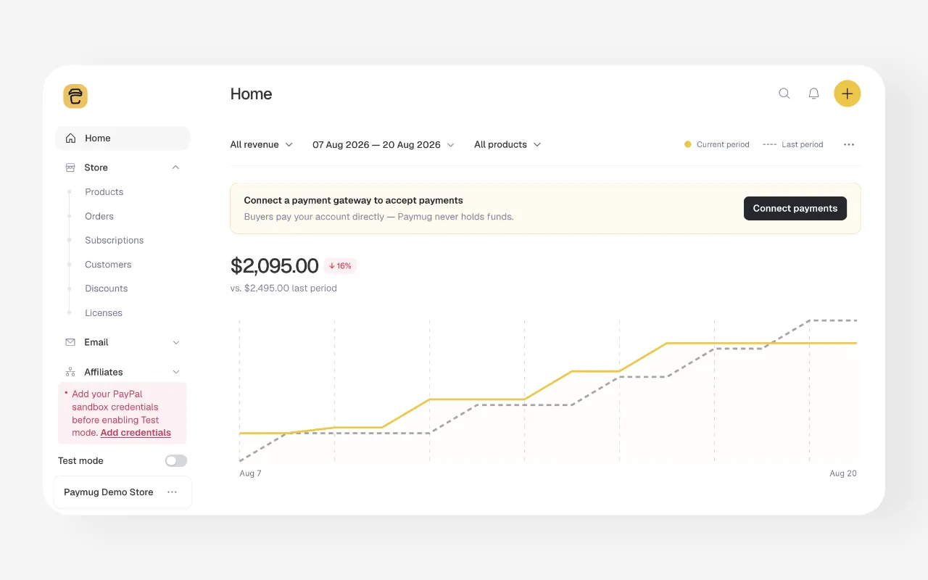Select the Home navigation label
This screenshot has width=928, height=580.
[98, 138]
